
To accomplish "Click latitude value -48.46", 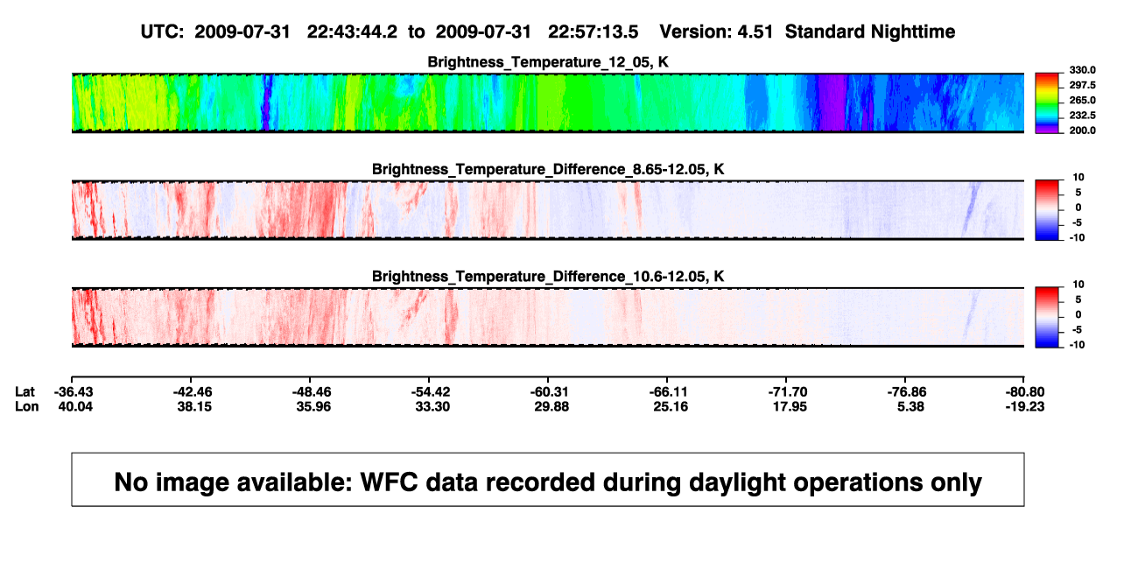I will (313, 391).
